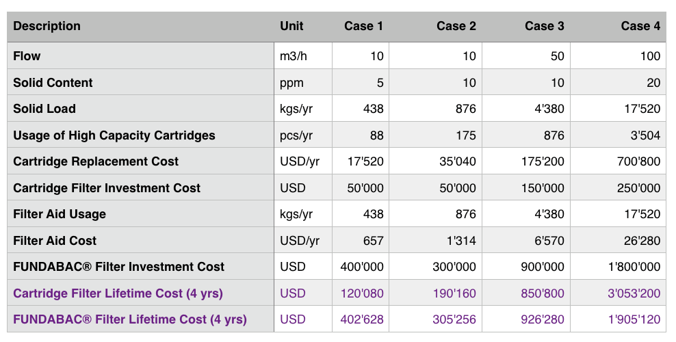Click Flow value 100 for Case 4

[x=650, y=56]
